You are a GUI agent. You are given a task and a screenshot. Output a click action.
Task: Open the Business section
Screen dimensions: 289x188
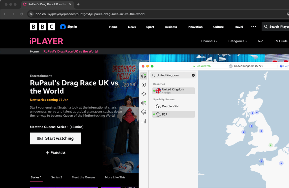pos(171,27)
